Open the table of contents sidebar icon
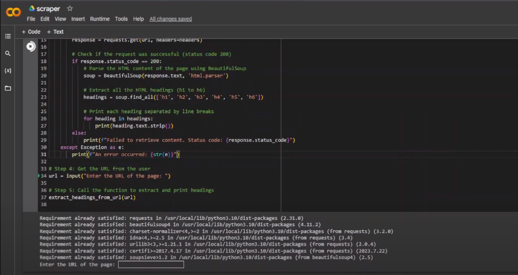This screenshot has height=275, width=518. 7,36
